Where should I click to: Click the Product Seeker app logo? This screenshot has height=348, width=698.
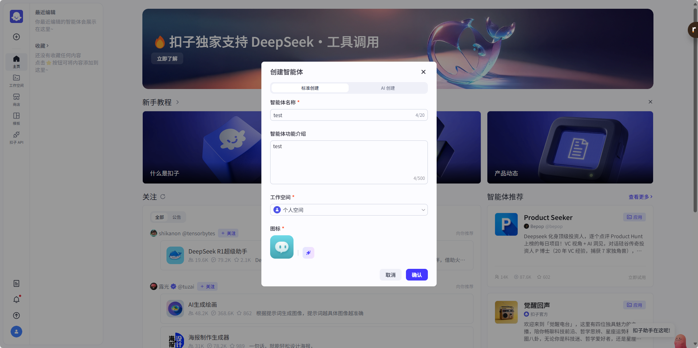pyautogui.click(x=506, y=224)
